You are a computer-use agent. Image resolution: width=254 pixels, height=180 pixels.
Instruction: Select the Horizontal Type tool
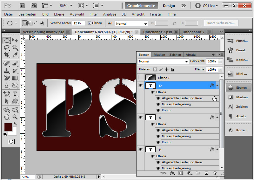coord(15,94)
